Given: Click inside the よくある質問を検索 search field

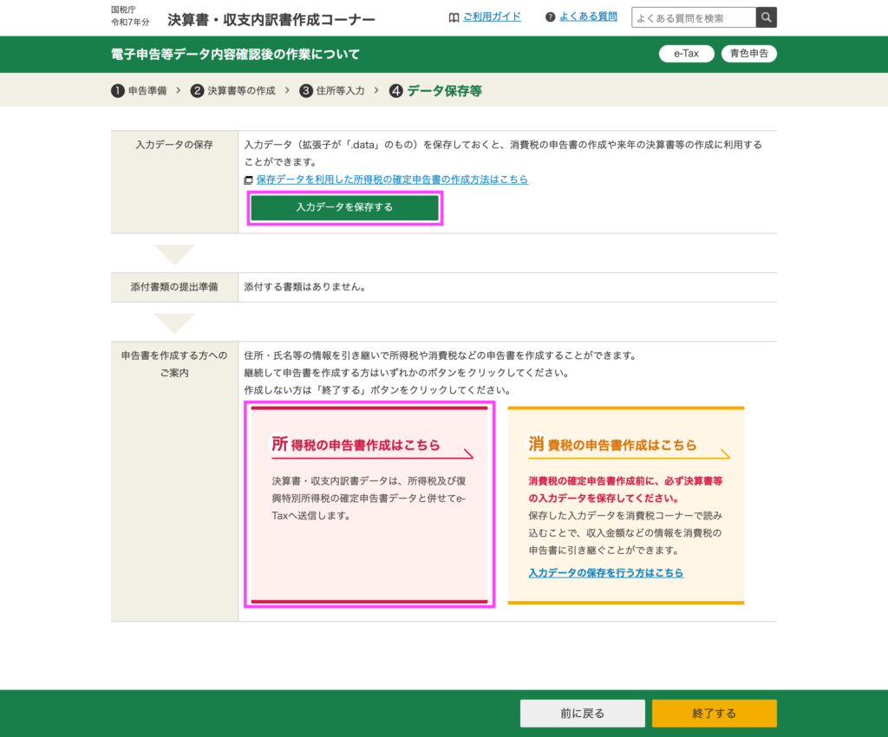Looking at the screenshot, I should 694,17.
